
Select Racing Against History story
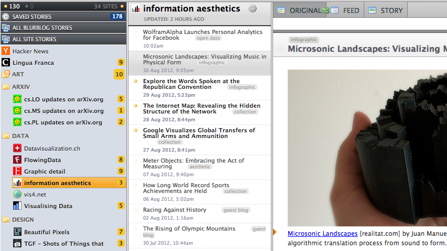200,214
